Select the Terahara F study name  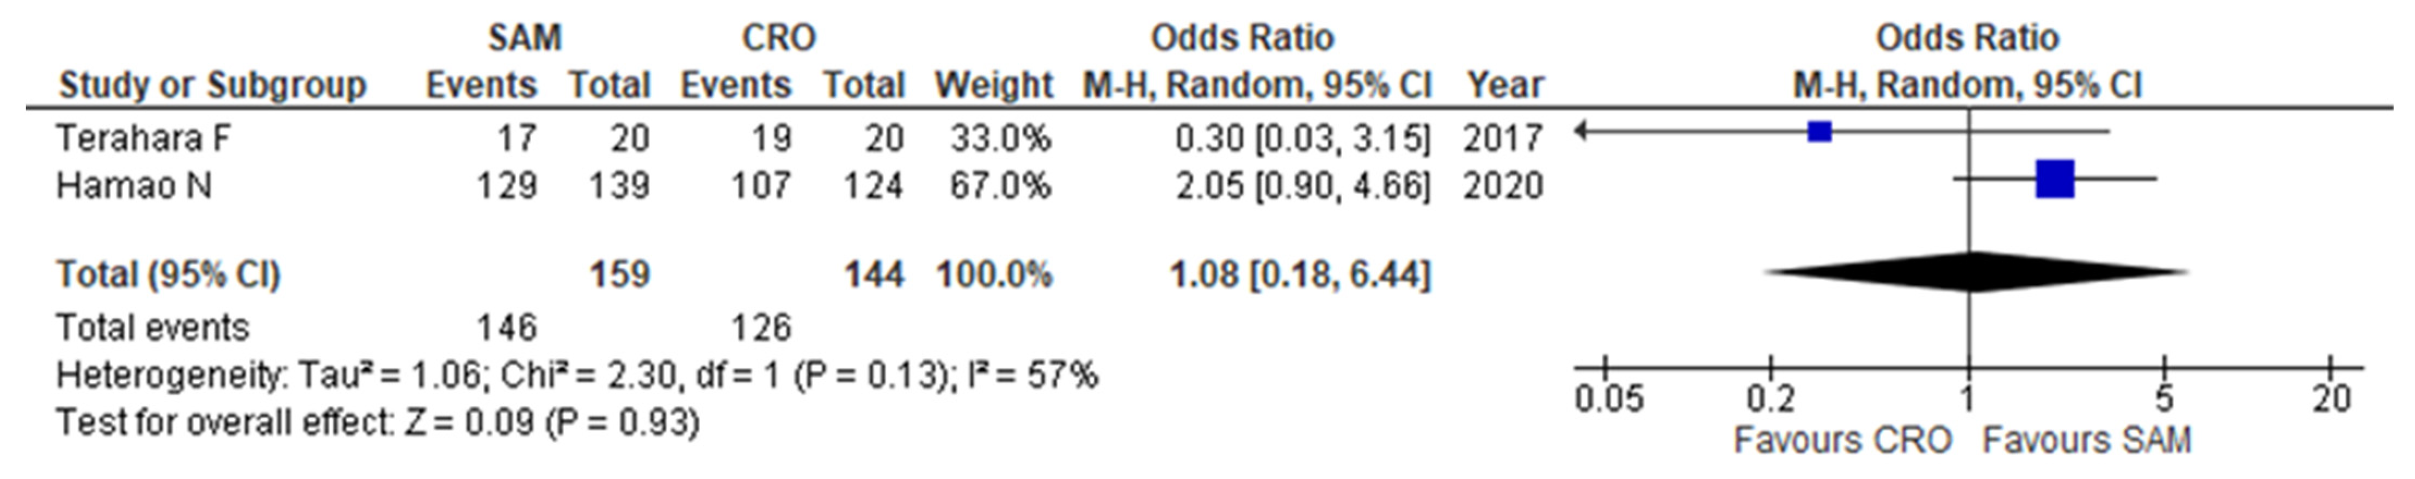pyautogui.click(x=144, y=139)
